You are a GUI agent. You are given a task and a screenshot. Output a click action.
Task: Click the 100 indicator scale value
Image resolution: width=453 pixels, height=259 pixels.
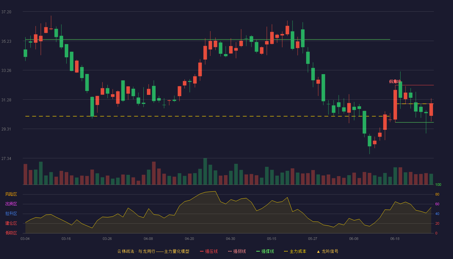coord(438,185)
